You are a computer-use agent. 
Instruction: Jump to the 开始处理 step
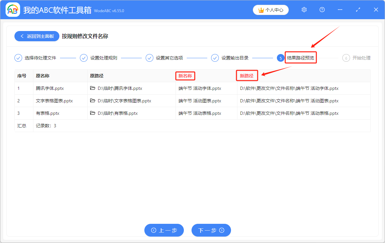click(x=361, y=58)
